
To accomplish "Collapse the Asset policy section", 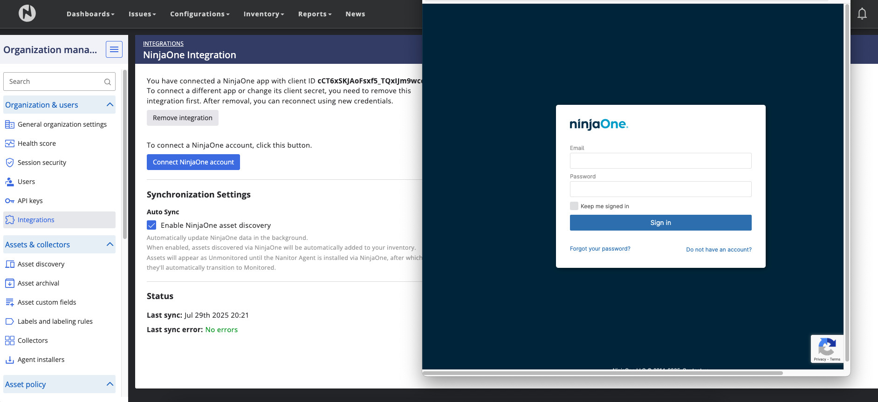I will 110,384.
